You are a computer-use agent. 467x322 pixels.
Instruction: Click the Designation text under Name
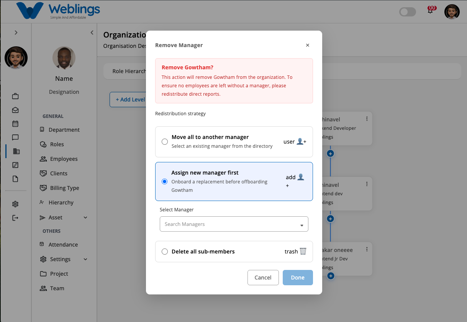point(64,92)
